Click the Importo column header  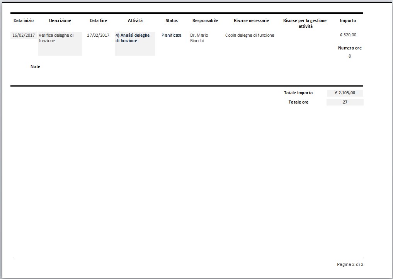coord(348,20)
